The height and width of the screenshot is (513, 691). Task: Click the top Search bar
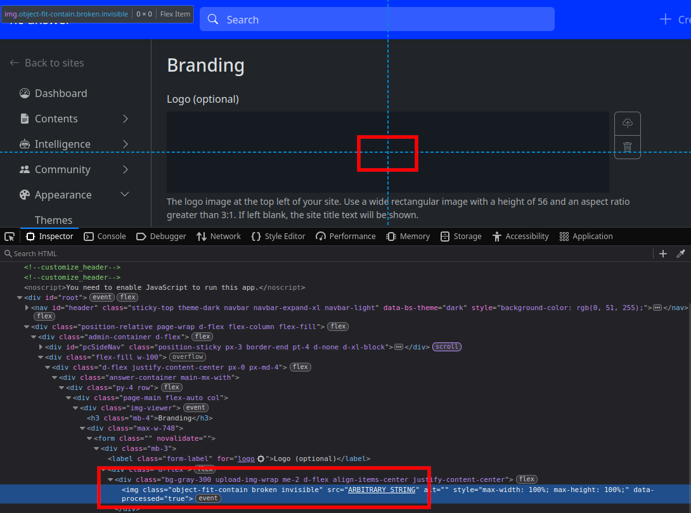coord(377,20)
